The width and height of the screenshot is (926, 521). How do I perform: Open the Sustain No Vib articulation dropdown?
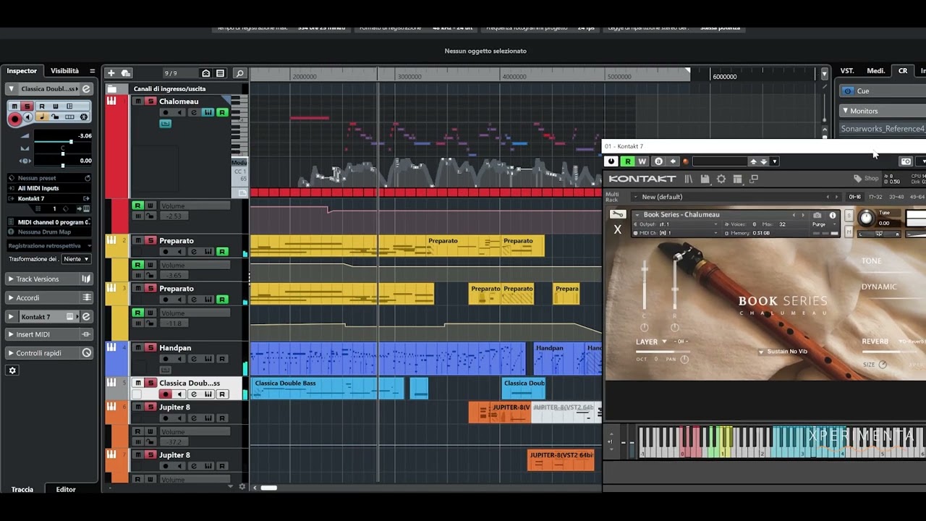(783, 352)
